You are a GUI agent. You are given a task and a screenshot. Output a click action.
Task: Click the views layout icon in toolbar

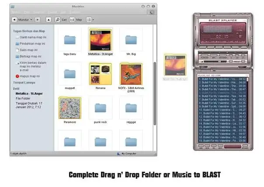click(89, 20)
